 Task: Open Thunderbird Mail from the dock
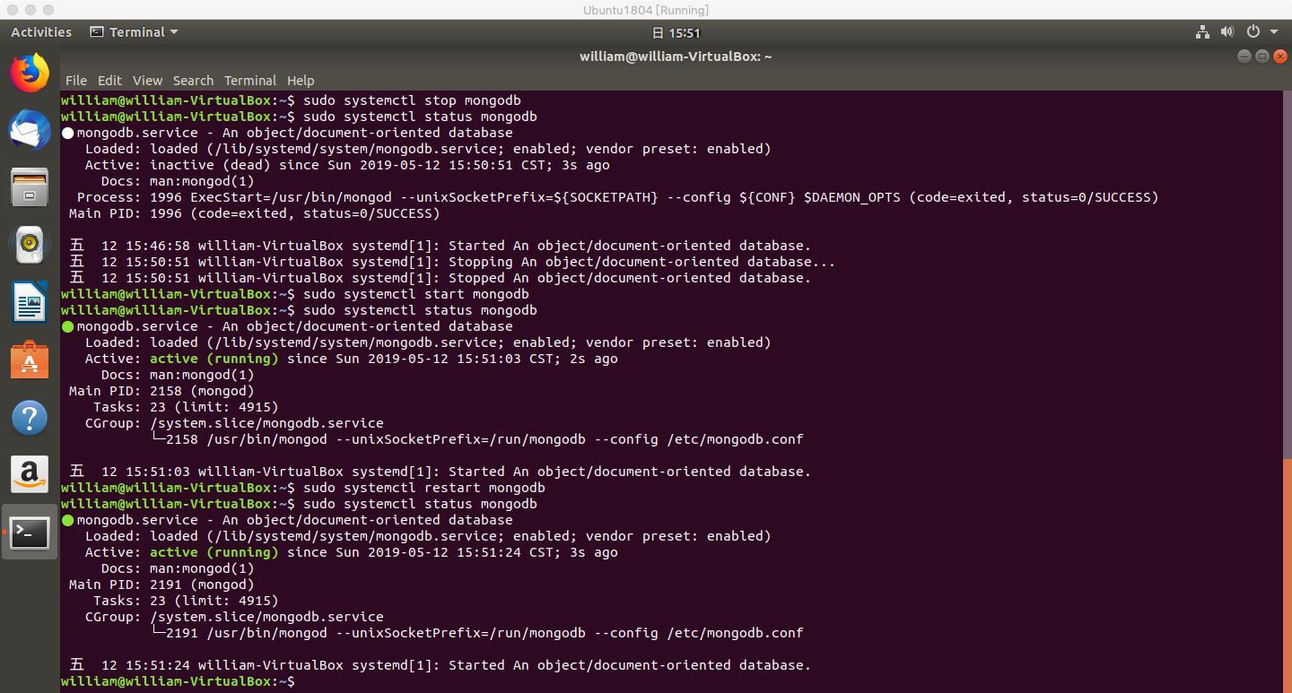click(30, 131)
